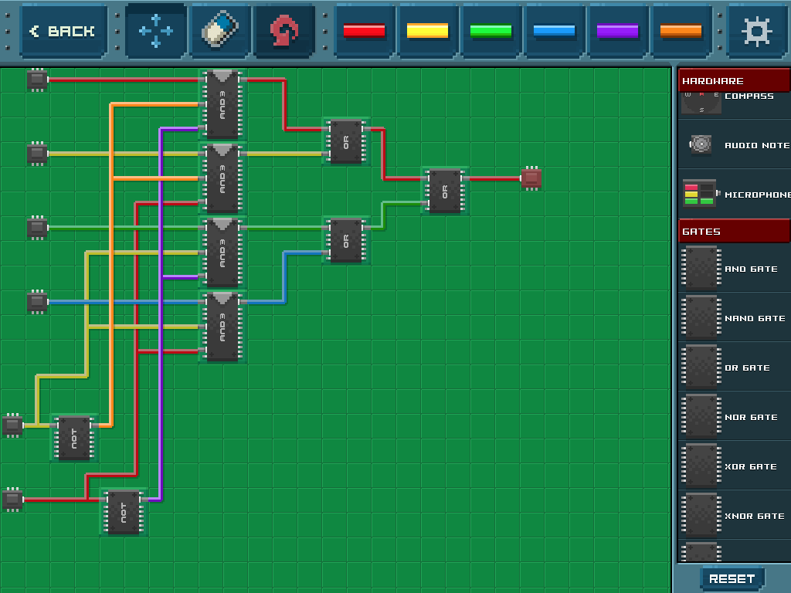Pick the Audio Note hardware component
This screenshot has width=791, height=593.
point(701,145)
